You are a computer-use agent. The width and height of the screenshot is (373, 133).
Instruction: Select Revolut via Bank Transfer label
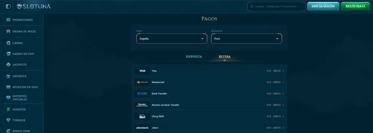pos(166,105)
